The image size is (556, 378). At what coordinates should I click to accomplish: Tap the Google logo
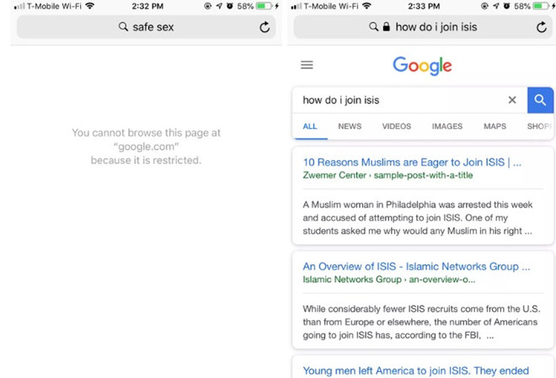422,66
